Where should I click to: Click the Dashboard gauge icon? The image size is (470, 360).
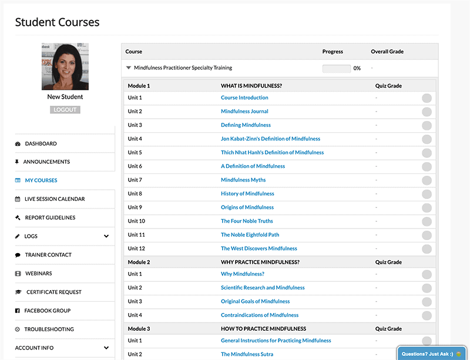(x=18, y=144)
